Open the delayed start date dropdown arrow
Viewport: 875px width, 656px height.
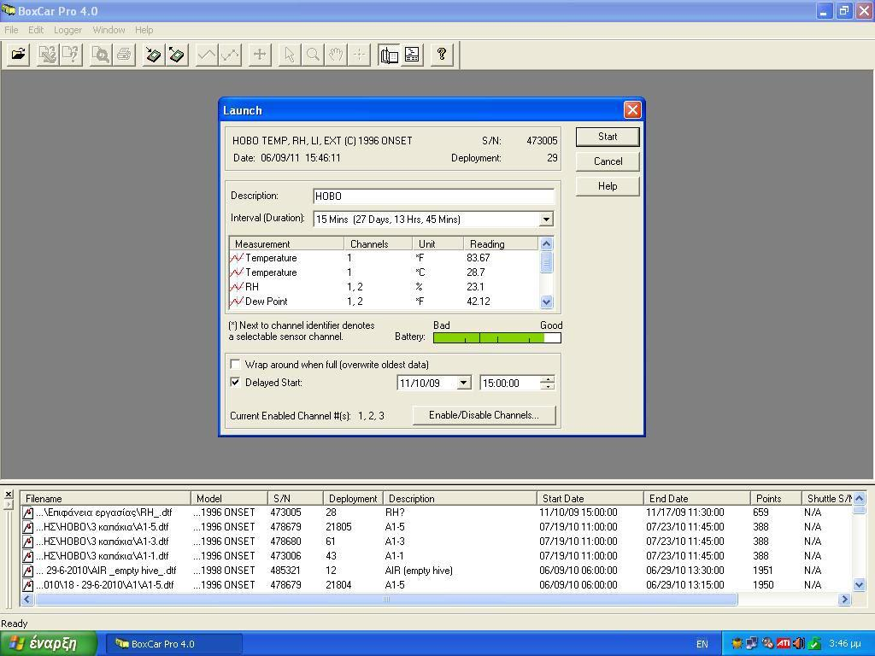(463, 384)
